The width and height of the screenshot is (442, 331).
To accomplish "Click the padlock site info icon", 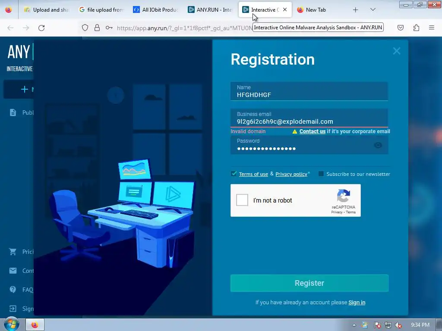I will (x=97, y=28).
